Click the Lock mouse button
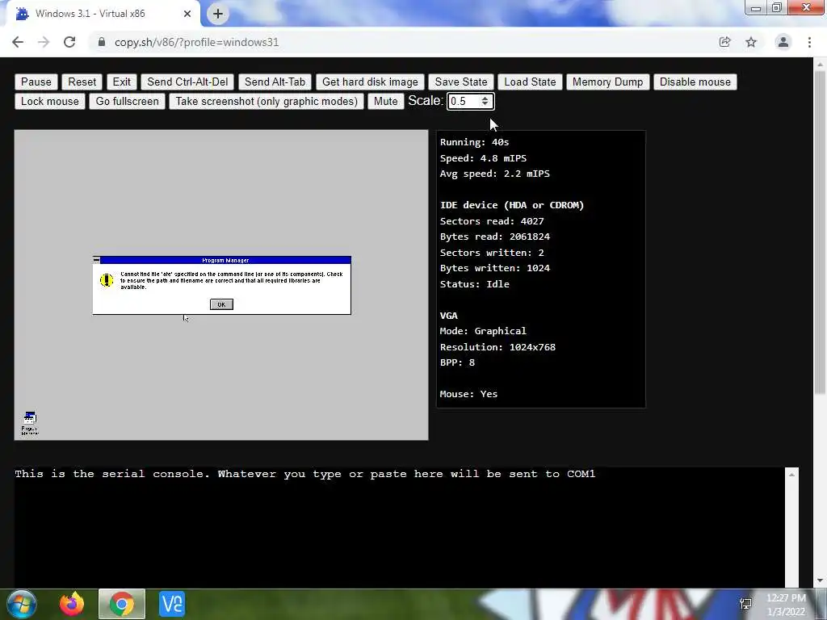The height and width of the screenshot is (620, 827). [x=49, y=101]
